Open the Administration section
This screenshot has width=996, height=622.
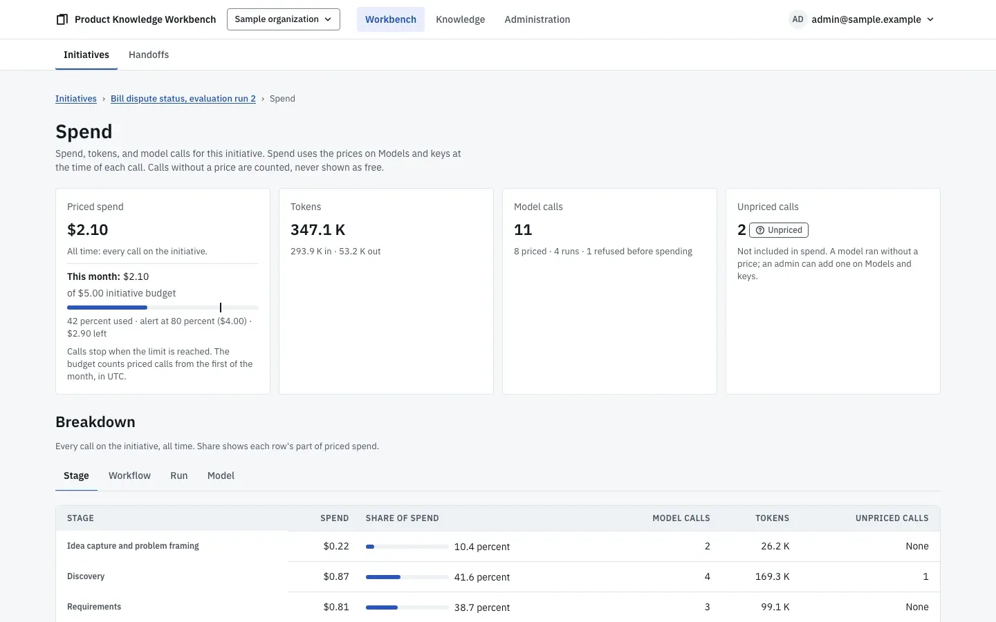point(537,19)
